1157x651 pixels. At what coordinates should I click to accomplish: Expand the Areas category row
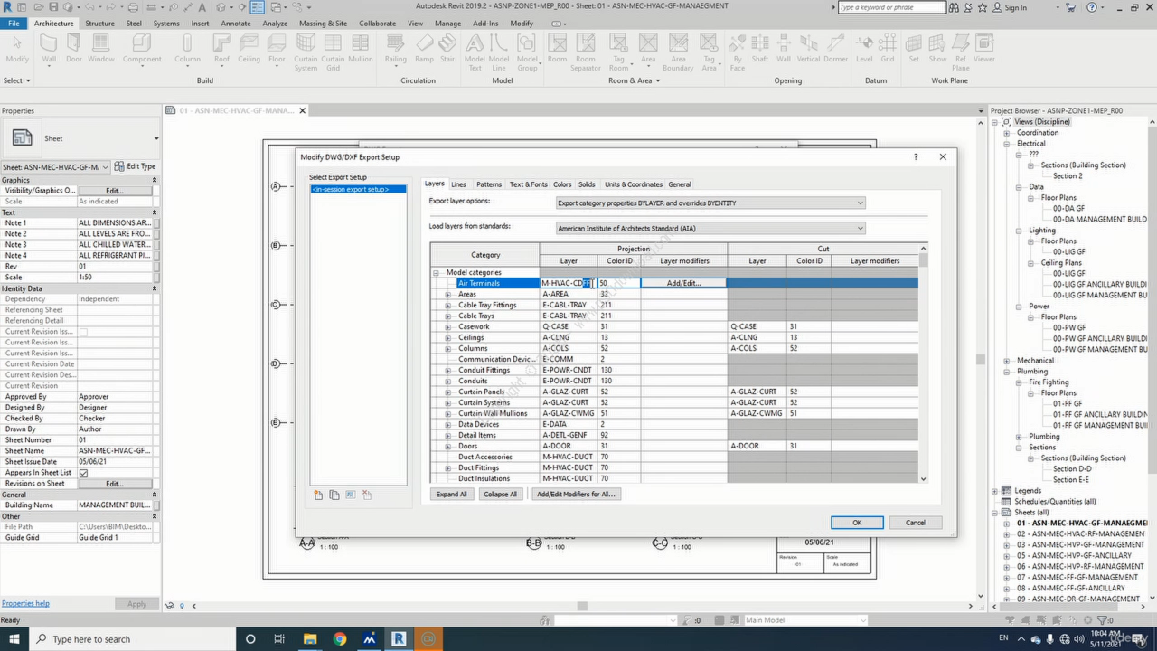click(447, 295)
